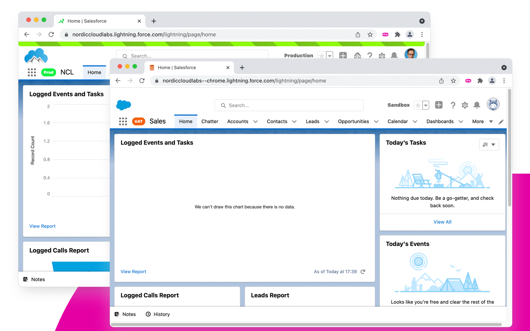The height and width of the screenshot is (331, 530).
Task: Go back in the Sandbox browser window
Action: pyautogui.click(x=118, y=81)
